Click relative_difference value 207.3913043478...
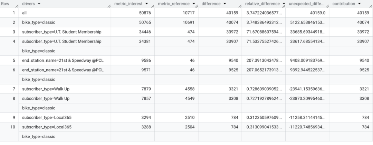This screenshot has width=373, height=145. click(x=264, y=61)
